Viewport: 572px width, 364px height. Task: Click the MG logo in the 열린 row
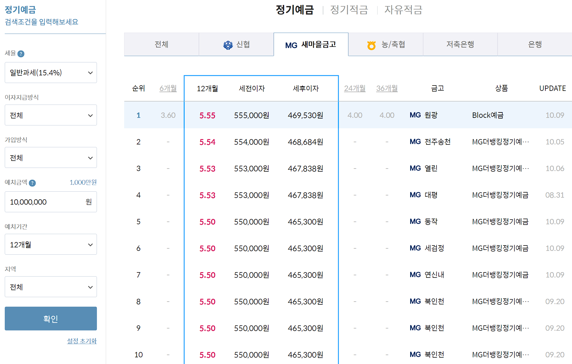pos(415,169)
